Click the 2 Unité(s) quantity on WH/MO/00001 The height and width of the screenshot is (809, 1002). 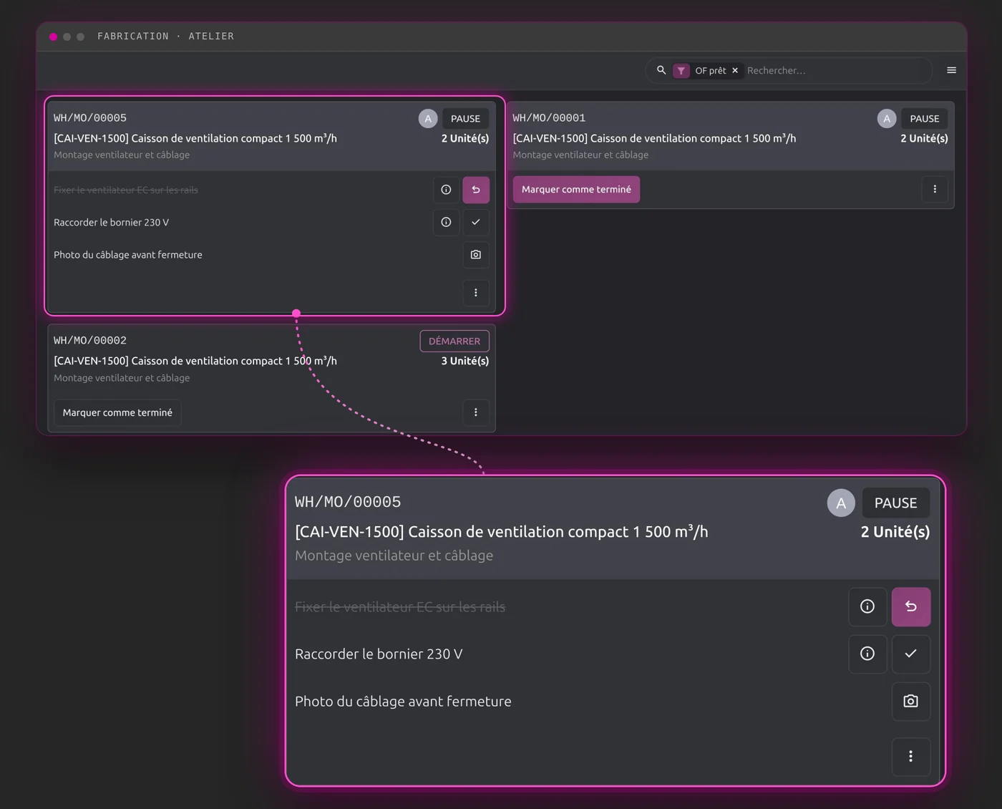point(924,138)
